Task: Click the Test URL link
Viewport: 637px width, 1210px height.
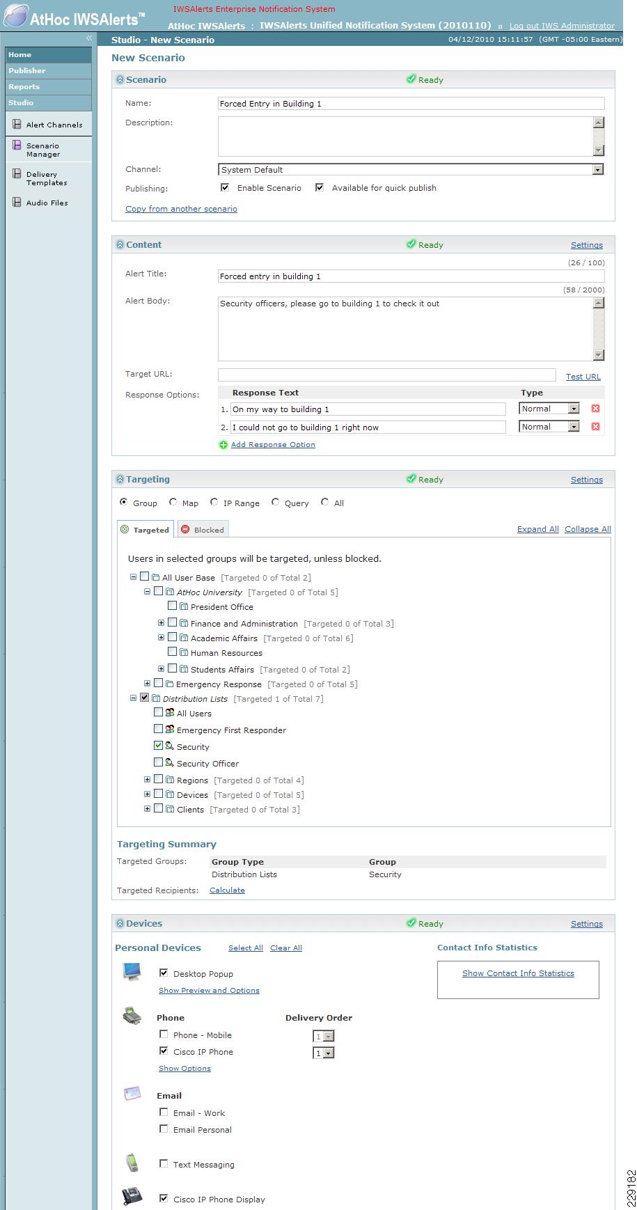Action: [x=583, y=377]
